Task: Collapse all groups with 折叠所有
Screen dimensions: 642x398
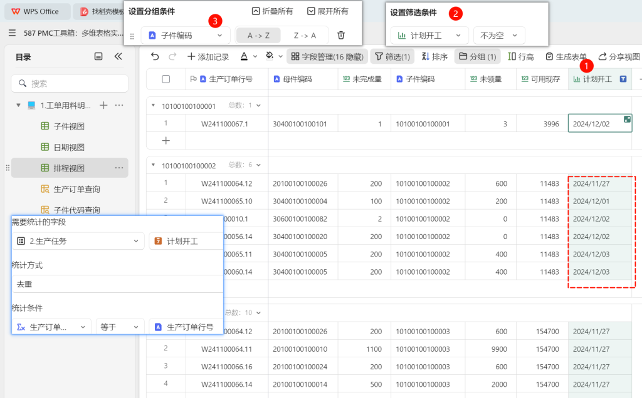Action: 272,11
